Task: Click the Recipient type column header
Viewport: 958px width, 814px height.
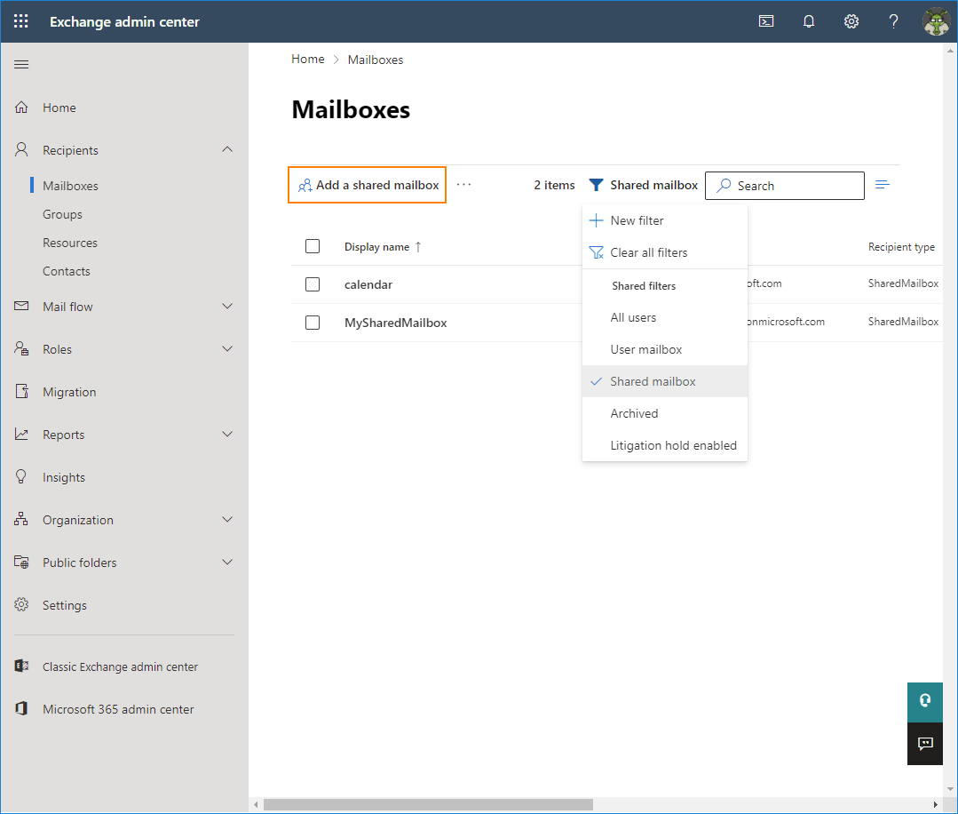Action: [901, 246]
